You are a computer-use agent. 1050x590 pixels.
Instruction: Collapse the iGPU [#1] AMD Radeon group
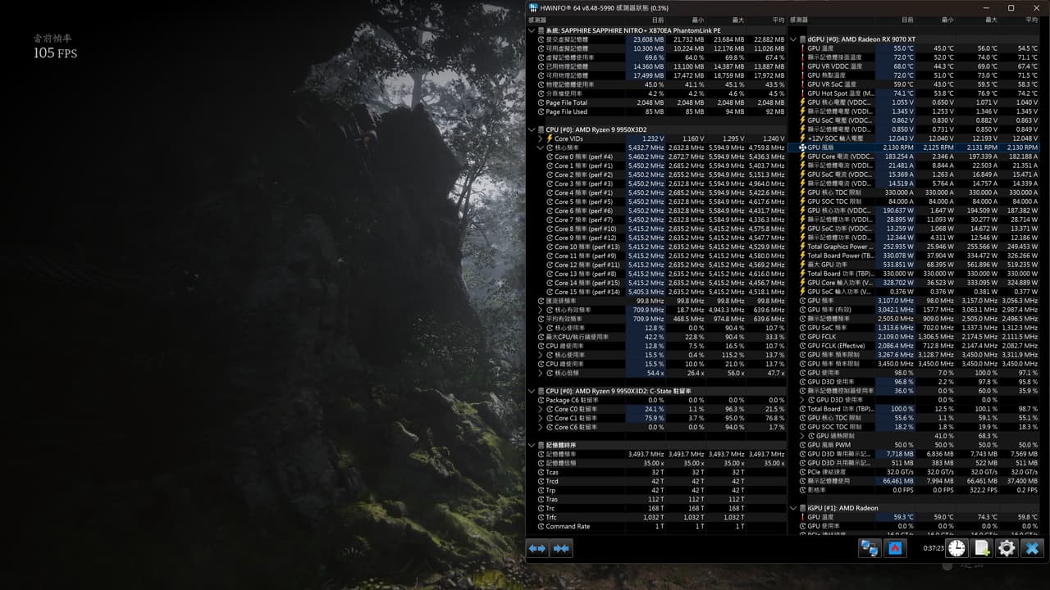click(x=793, y=508)
